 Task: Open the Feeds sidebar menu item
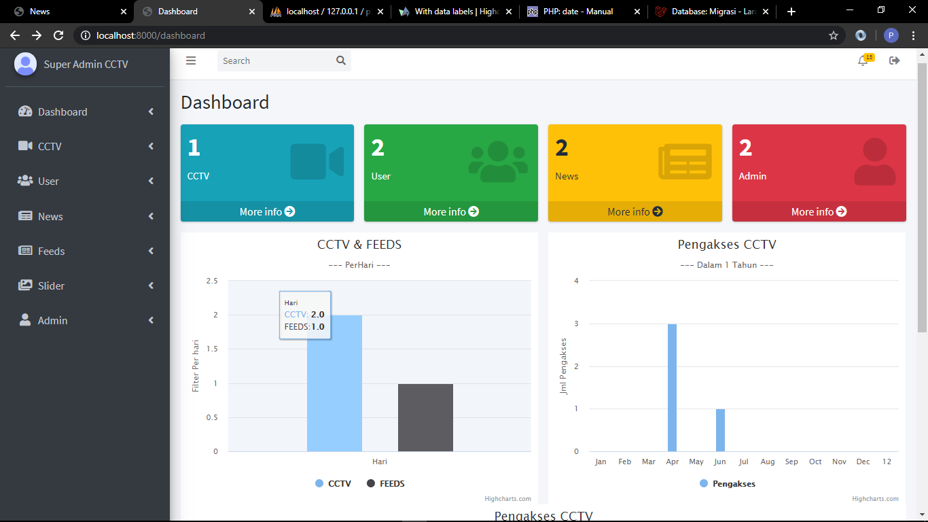click(x=52, y=251)
